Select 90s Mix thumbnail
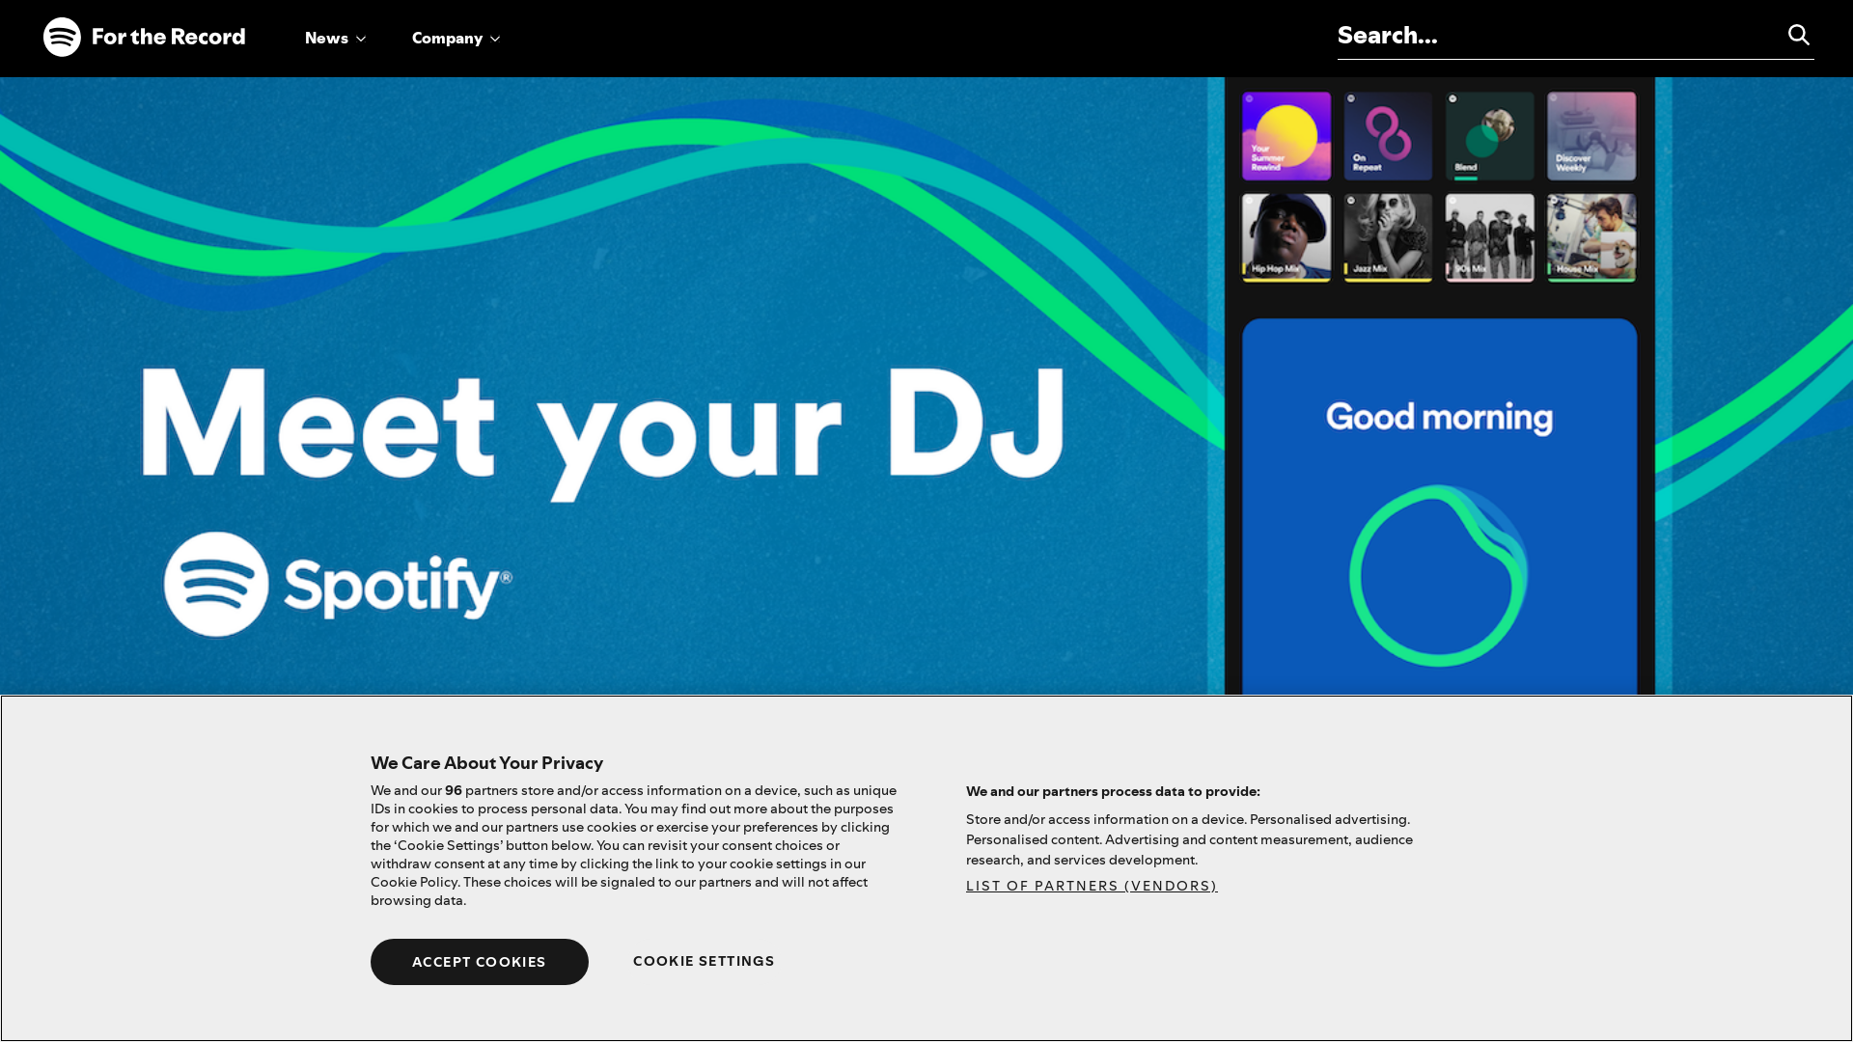This screenshot has width=1853, height=1042. pyautogui.click(x=1489, y=237)
